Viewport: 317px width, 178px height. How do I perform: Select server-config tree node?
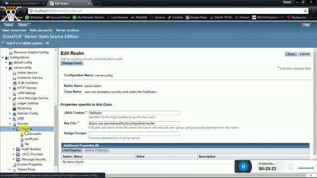pyautogui.click(x=22, y=68)
